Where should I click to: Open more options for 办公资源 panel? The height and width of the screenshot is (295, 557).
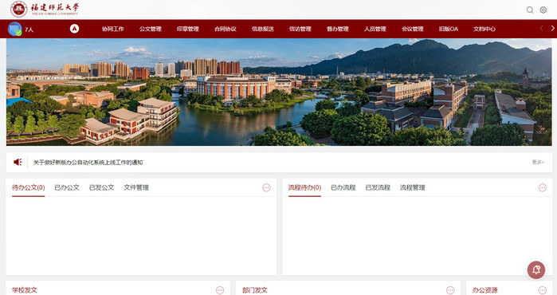coord(542,290)
